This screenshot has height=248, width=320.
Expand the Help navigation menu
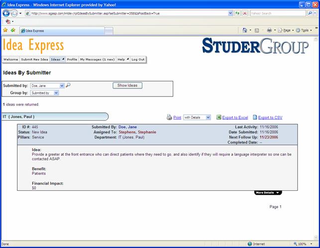coord(123,60)
